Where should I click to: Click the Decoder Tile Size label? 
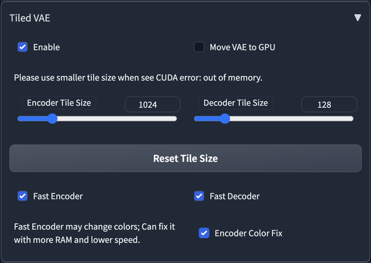[x=236, y=102]
